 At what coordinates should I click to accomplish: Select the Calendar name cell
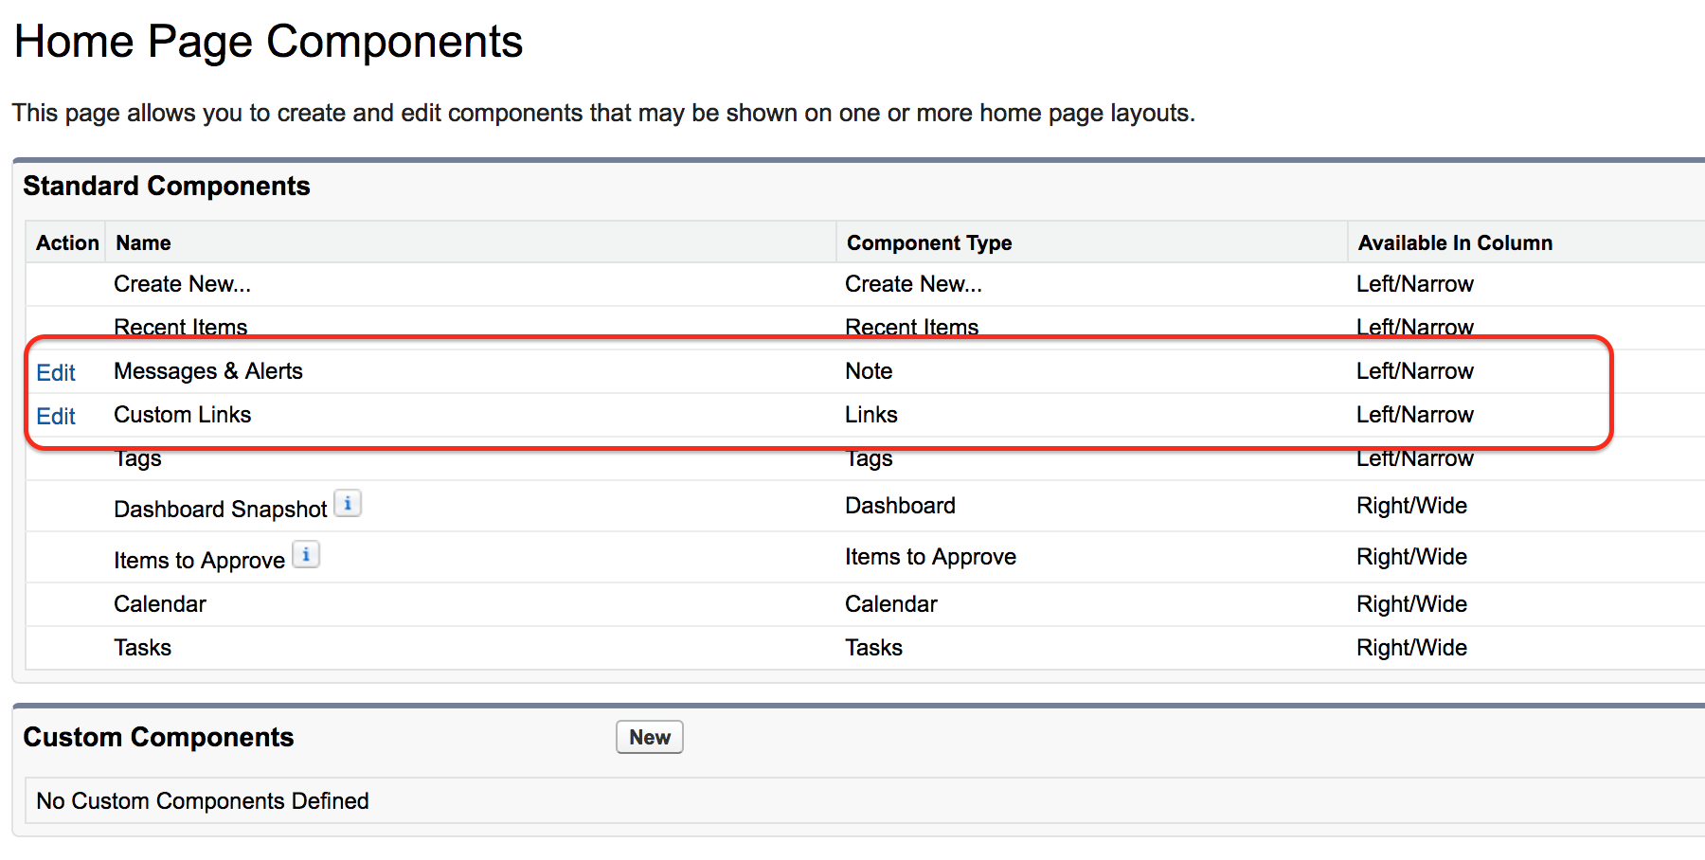coord(160,604)
